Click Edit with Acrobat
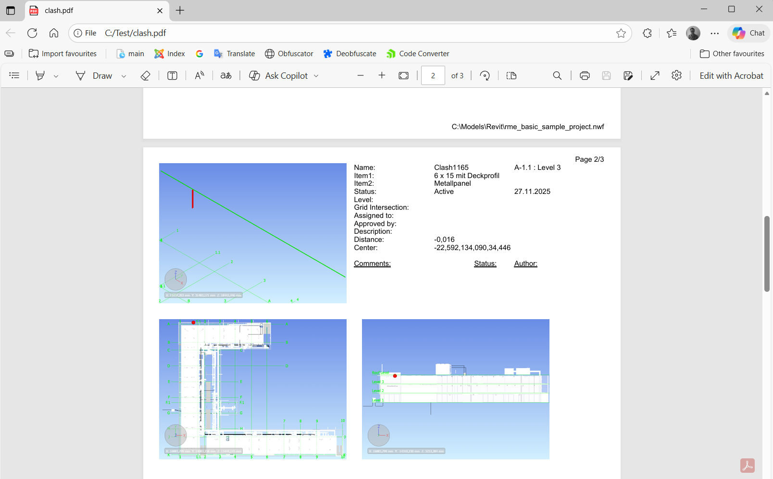The image size is (773, 479). [x=731, y=75]
